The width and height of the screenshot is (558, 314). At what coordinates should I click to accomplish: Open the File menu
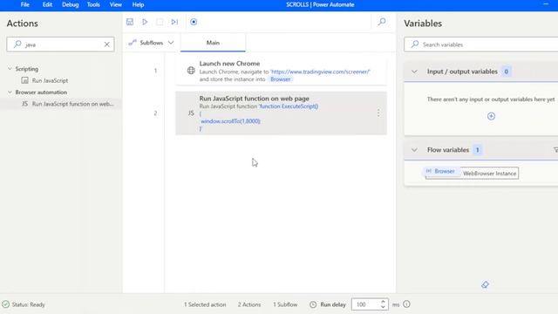[x=25, y=4]
